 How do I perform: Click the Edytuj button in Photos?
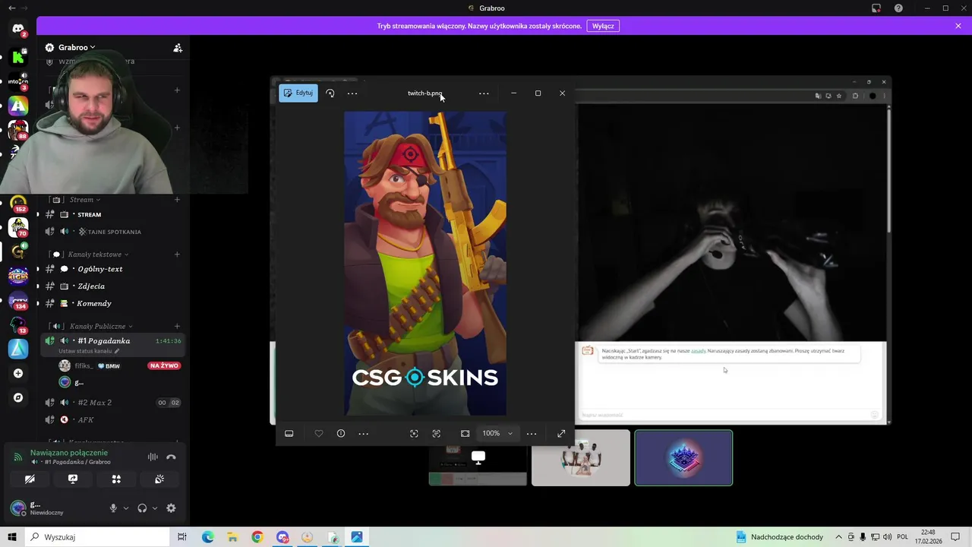point(298,93)
